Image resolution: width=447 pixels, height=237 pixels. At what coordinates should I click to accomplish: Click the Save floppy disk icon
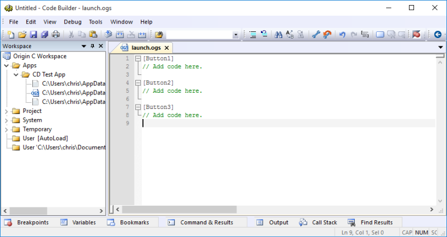(34, 35)
